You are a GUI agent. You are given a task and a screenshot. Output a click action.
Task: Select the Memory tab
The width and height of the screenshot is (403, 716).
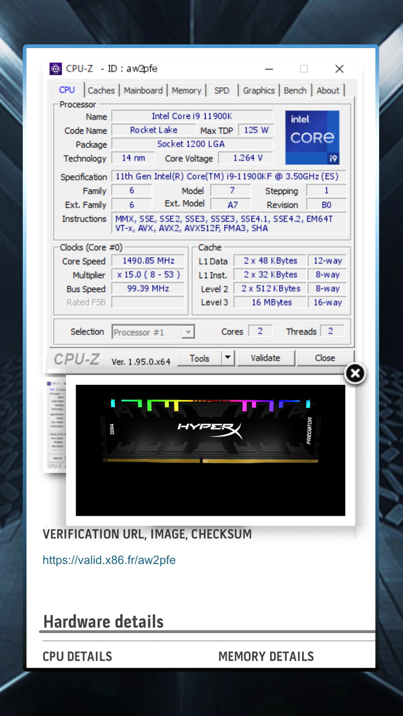coord(186,91)
